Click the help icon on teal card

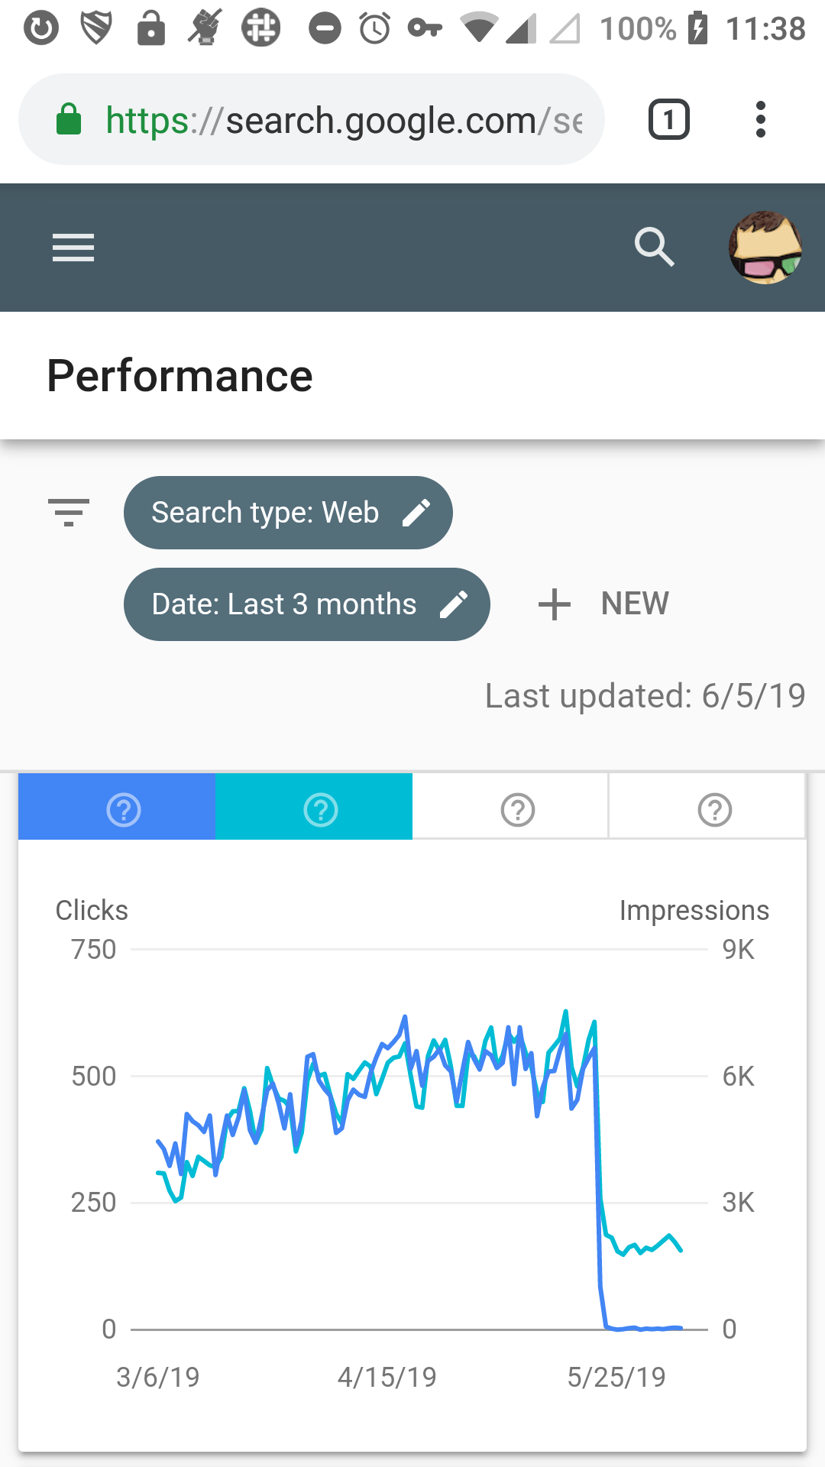pyautogui.click(x=321, y=810)
